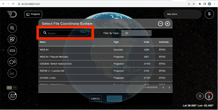Select WGS 84 / Pseudo-Mercator row
Image resolution: width=218 pixels, height=110 pixels.
(105, 57)
